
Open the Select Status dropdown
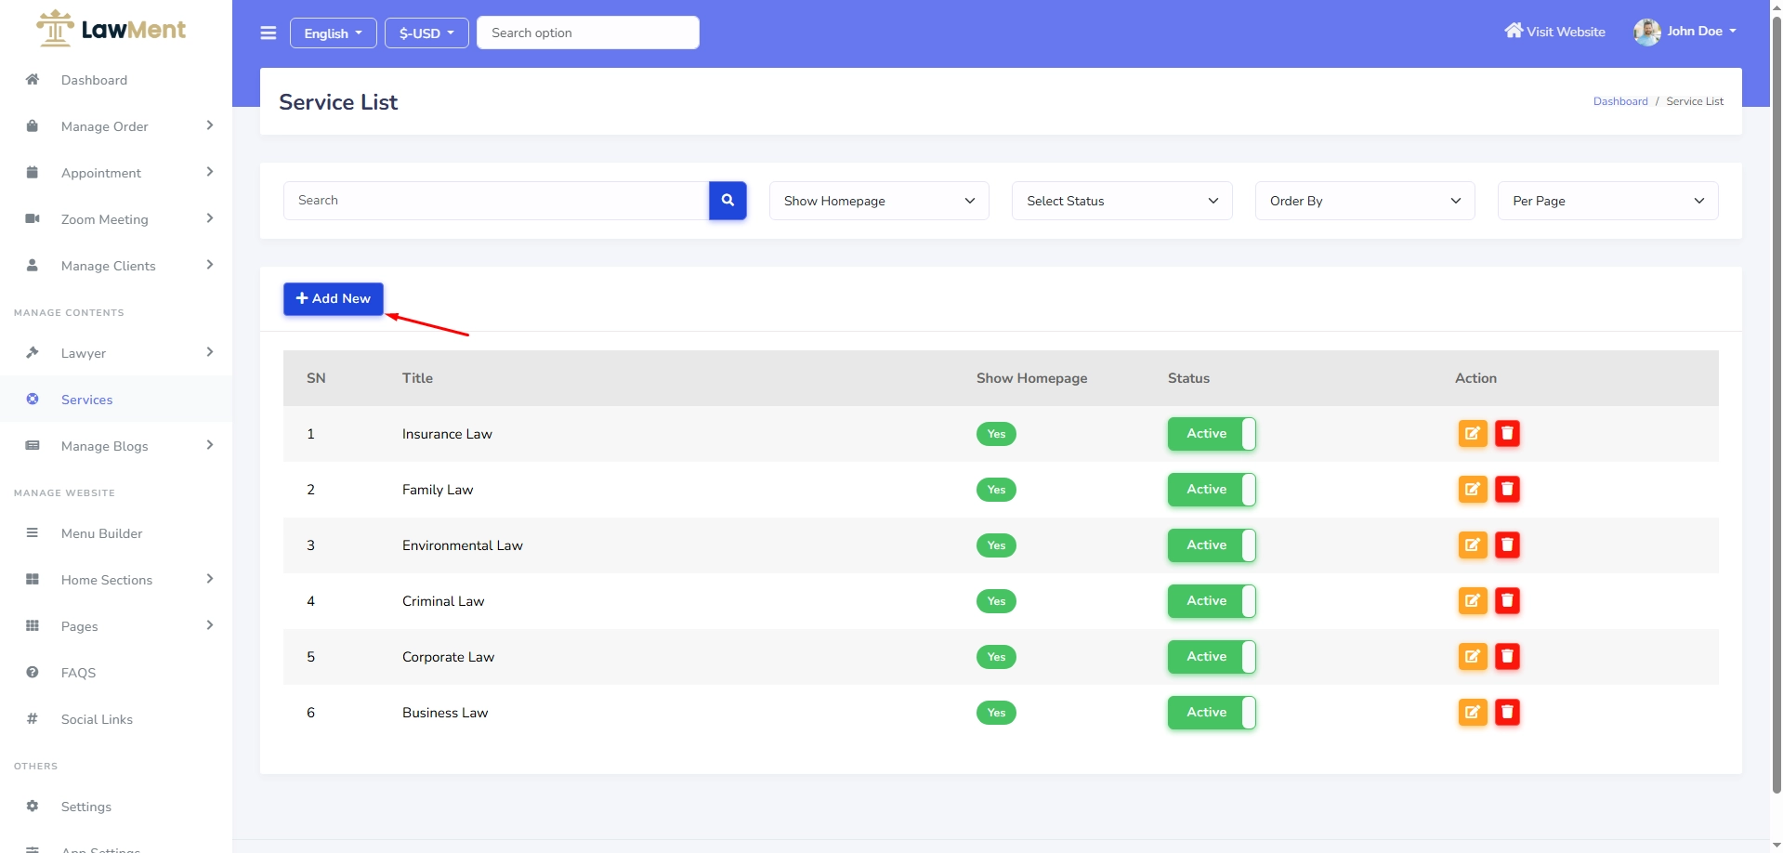tap(1121, 201)
